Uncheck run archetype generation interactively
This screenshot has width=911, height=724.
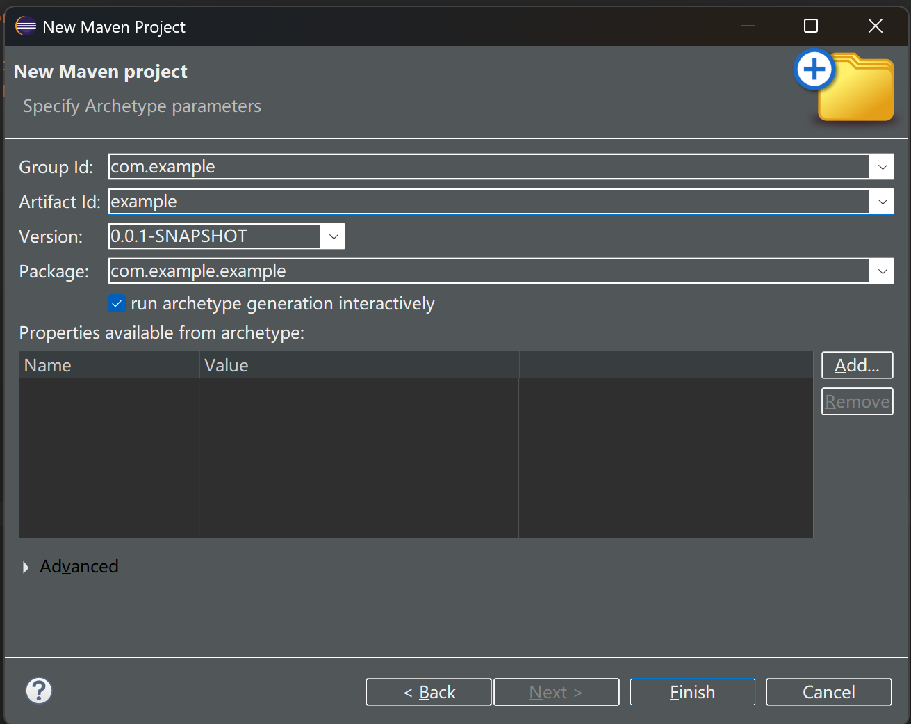pos(117,304)
